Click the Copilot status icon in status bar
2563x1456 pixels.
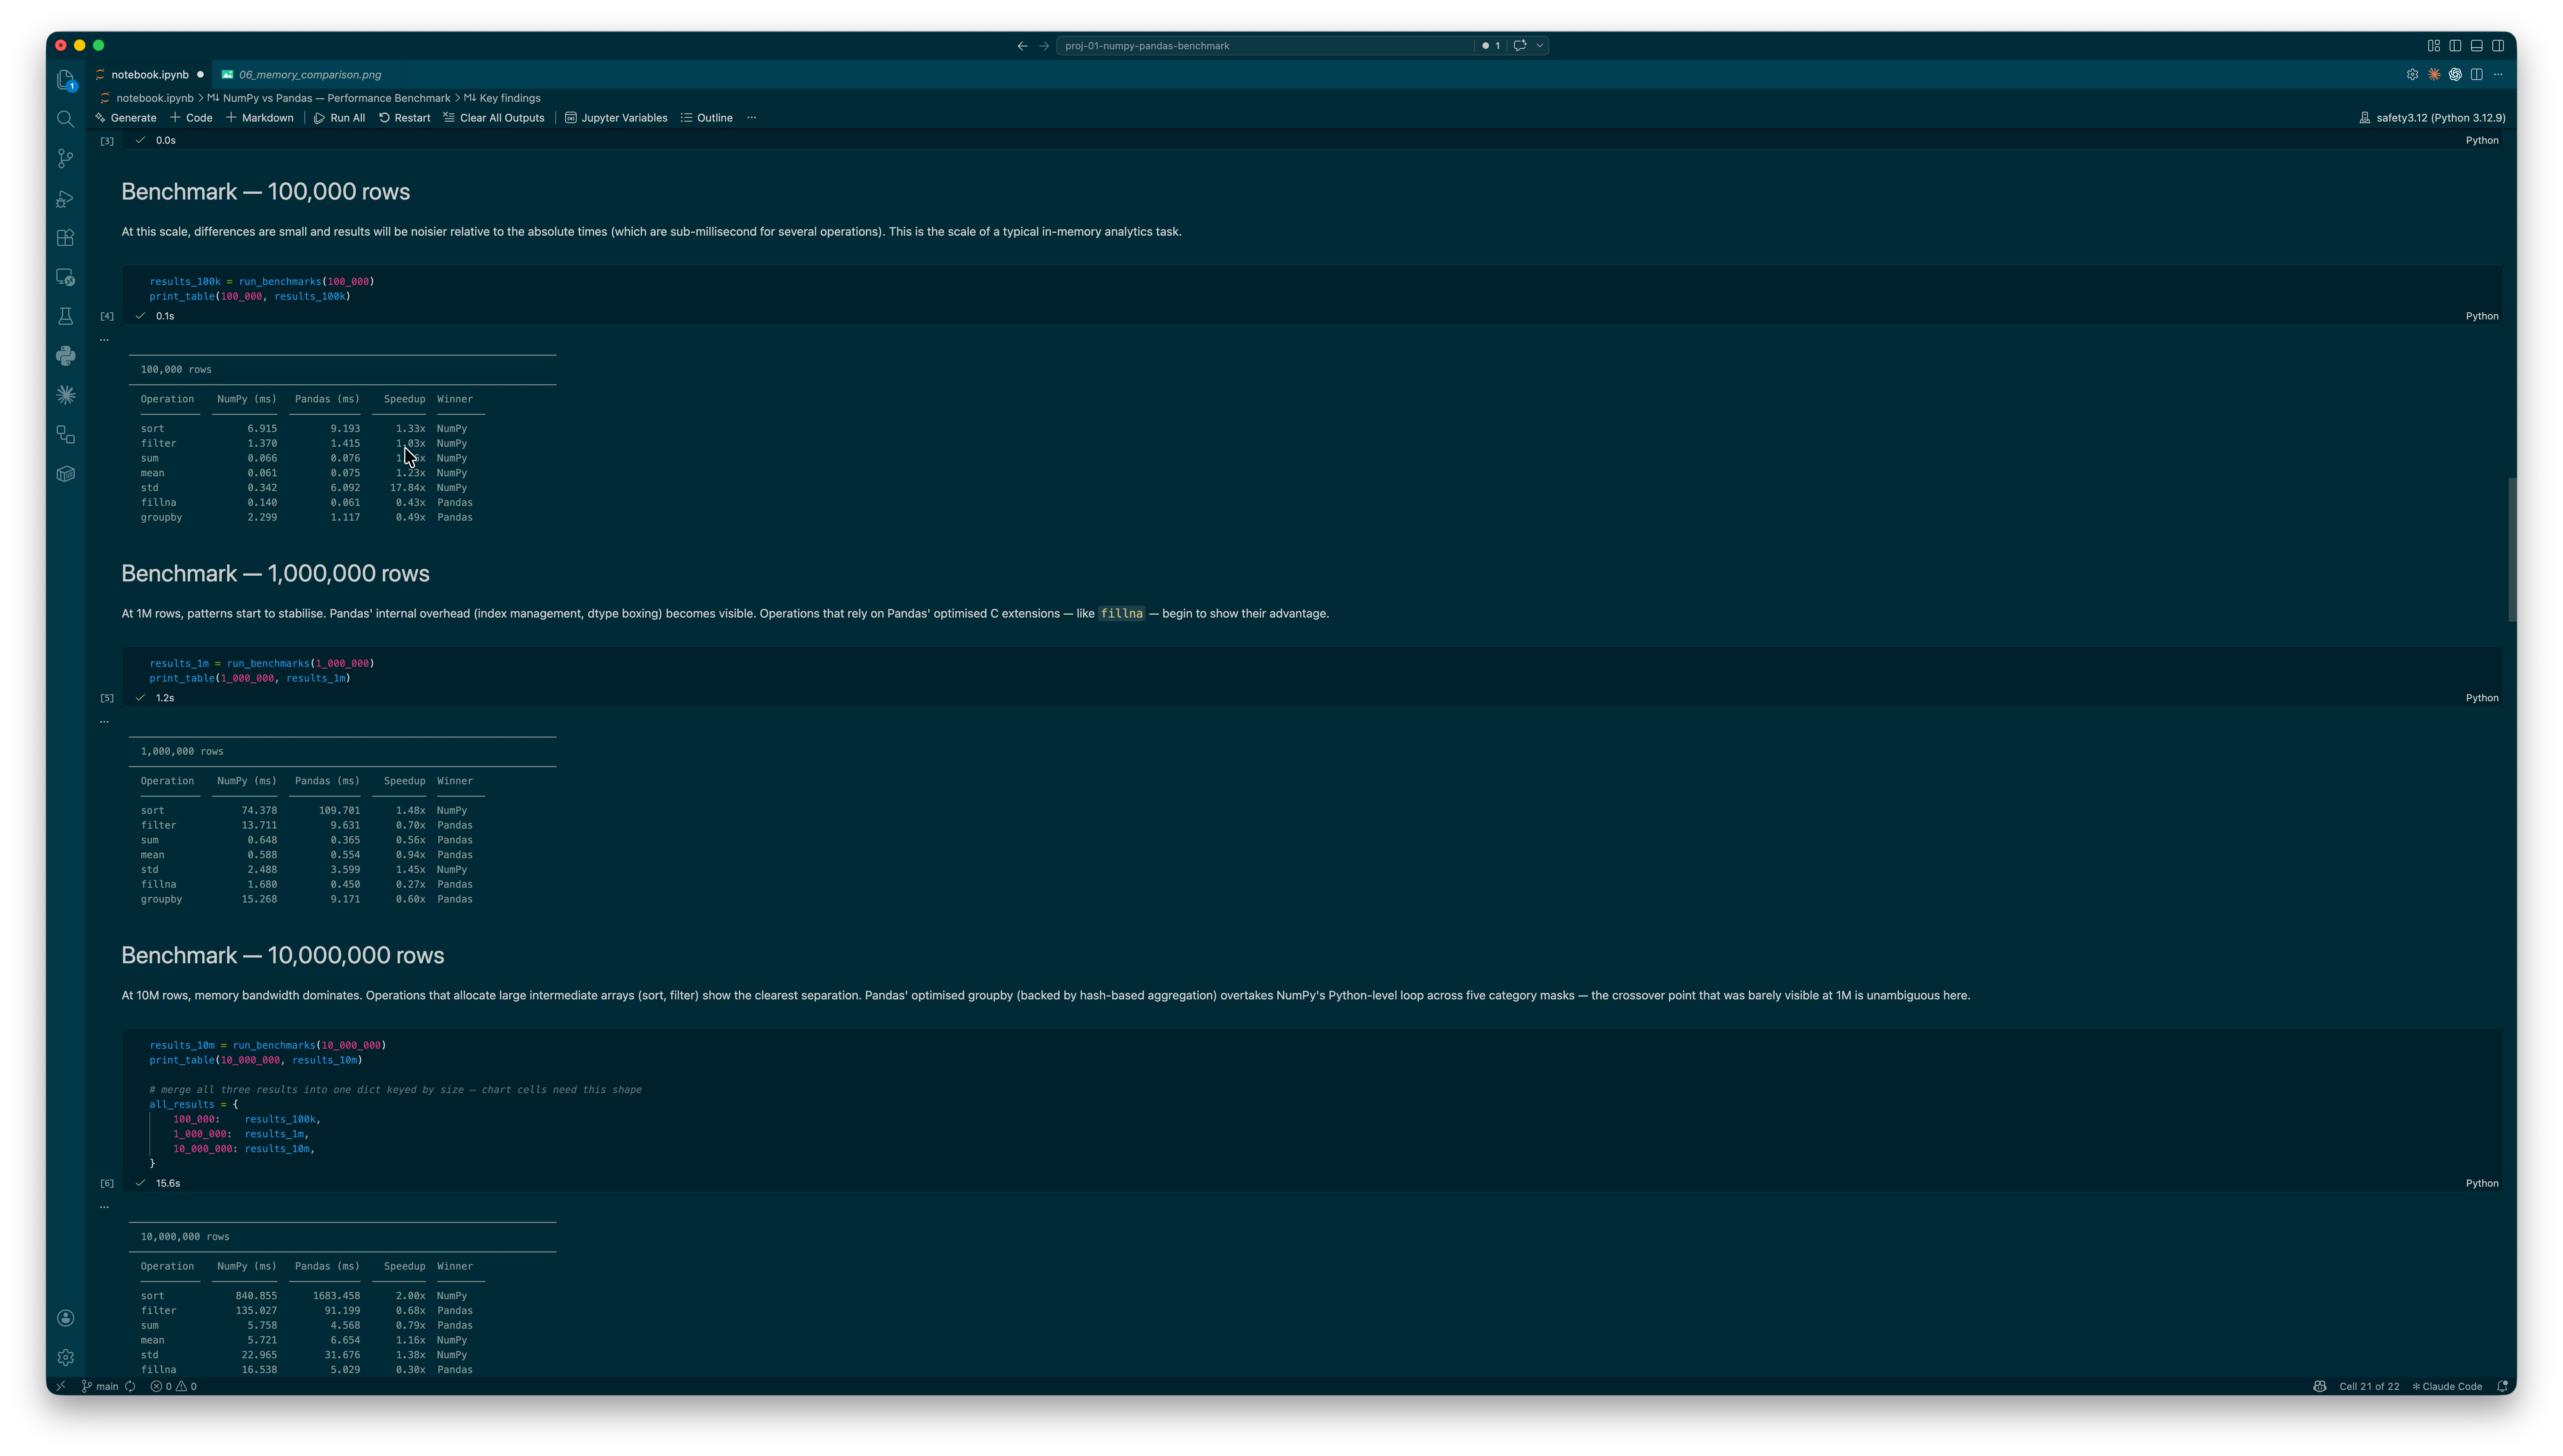point(2320,1386)
